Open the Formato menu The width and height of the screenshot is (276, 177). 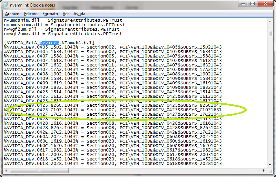pos(50,14)
